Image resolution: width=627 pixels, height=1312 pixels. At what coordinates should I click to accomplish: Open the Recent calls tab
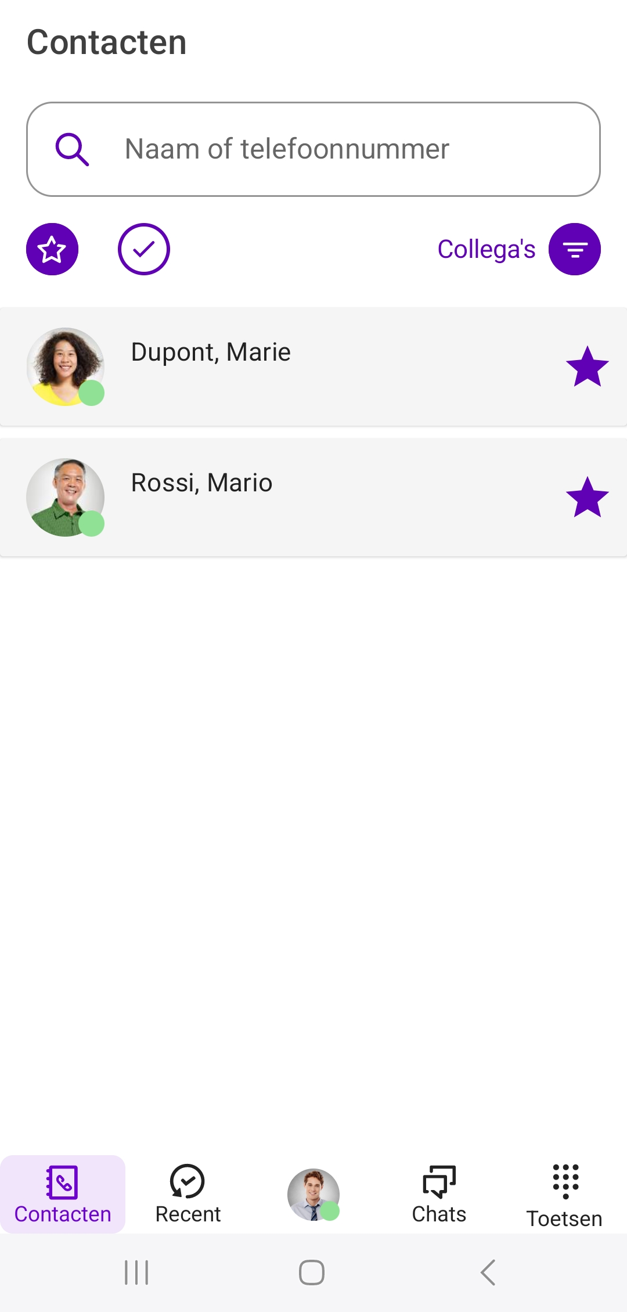tap(188, 1194)
